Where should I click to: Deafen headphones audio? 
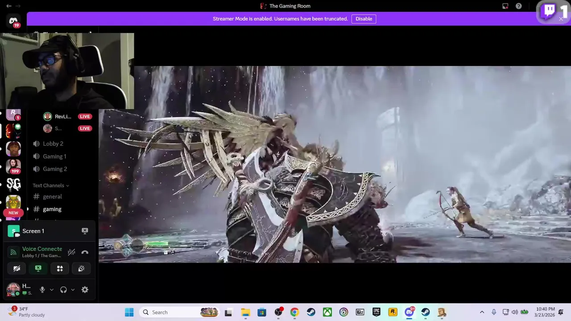pos(63,290)
